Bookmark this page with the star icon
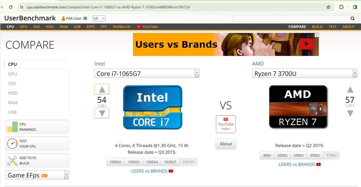 coord(328,7)
